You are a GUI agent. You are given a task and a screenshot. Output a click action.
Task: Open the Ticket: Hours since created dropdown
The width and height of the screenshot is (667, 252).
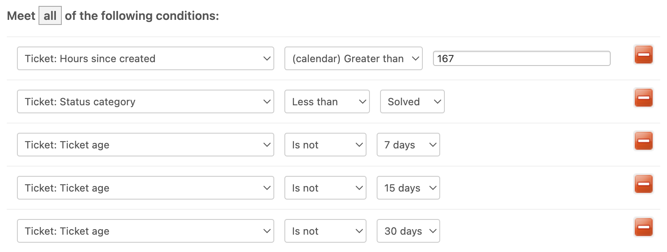coord(146,58)
